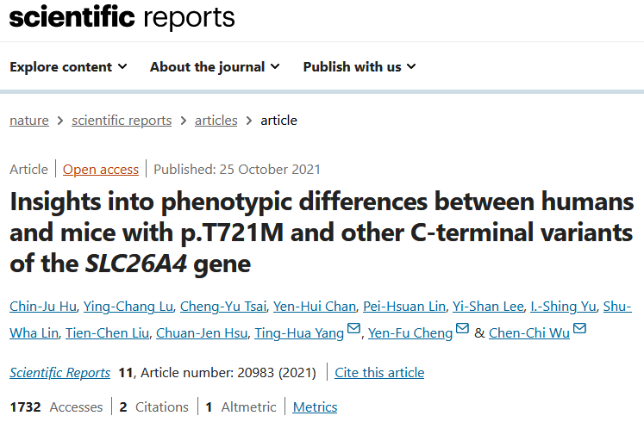This screenshot has height=422, width=644.
Task: Click the Scientific Reports logo at top
Action: coord(122,17)
